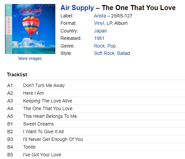The width and height of the screenshot is (185, 159).
Task: Select the Pop genre link
Action: [x=112, y=46]
